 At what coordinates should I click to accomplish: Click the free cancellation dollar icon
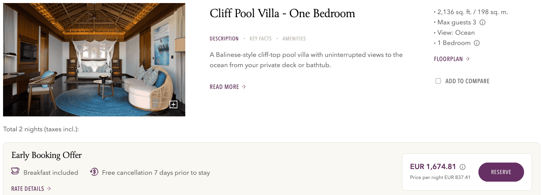[x=94, y=172]
